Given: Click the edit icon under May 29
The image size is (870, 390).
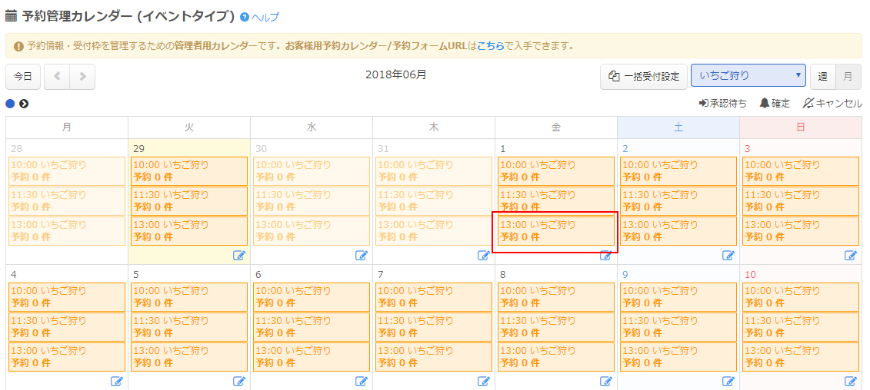Looking at the screenshot, I should tap(239, 256).
